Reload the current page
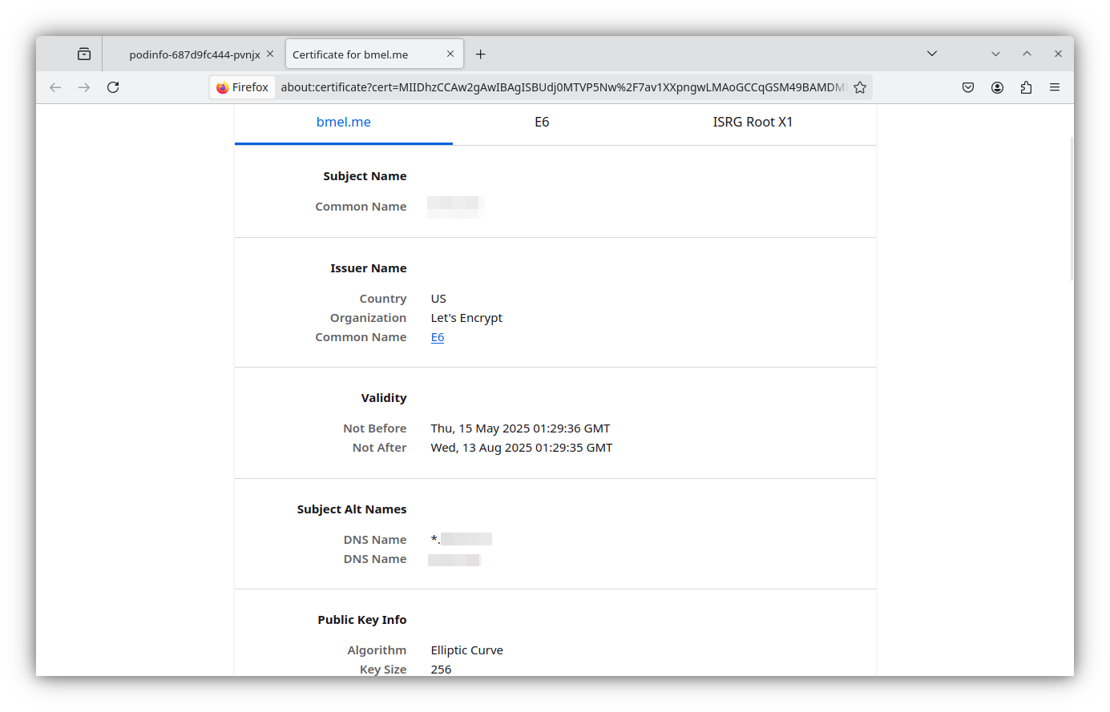Screen dimensions: 1110x712 tap(113, 87)
